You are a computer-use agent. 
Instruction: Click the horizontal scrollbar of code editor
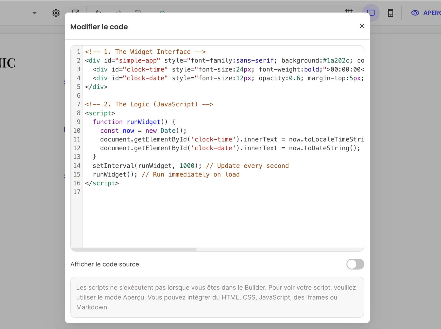134,249
